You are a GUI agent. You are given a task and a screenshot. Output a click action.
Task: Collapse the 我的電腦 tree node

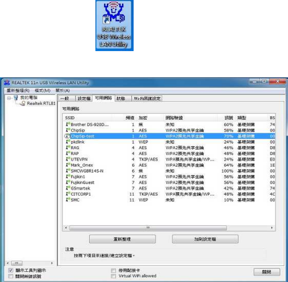click(9, 98)
